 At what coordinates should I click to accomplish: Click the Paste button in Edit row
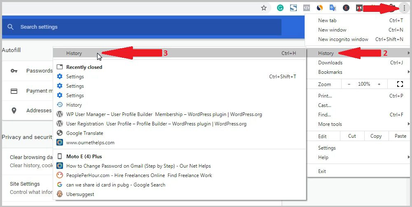400,136
